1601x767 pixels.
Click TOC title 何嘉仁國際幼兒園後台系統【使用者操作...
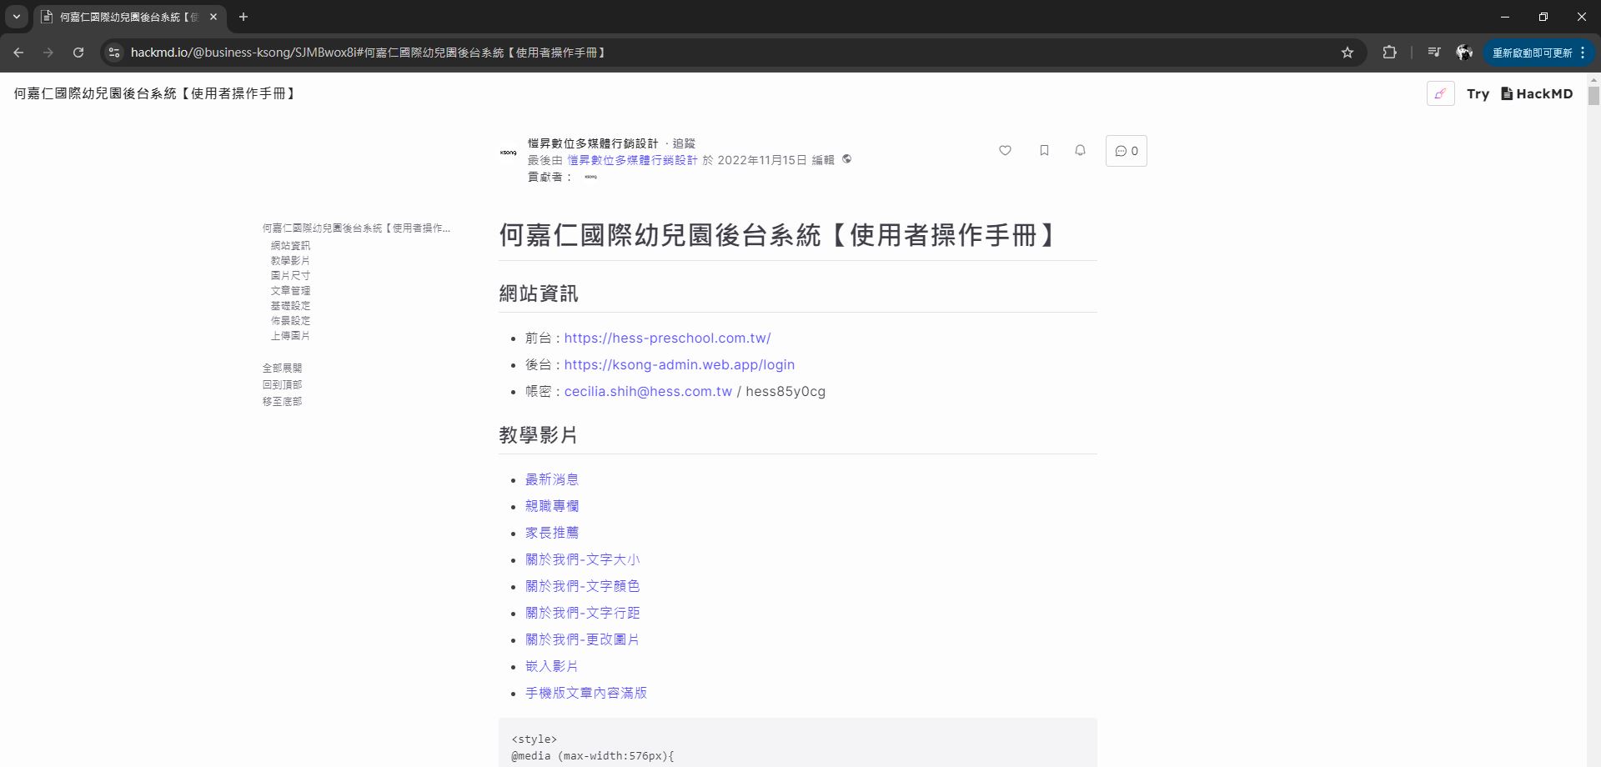point(356,228)
